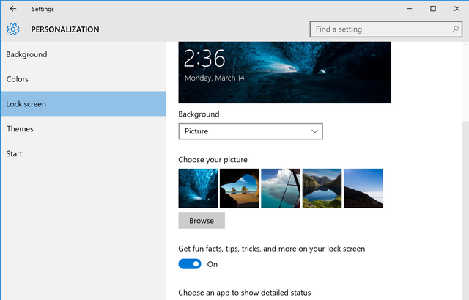Pick the mountain lake reflection thumbnail

[322, 188]
